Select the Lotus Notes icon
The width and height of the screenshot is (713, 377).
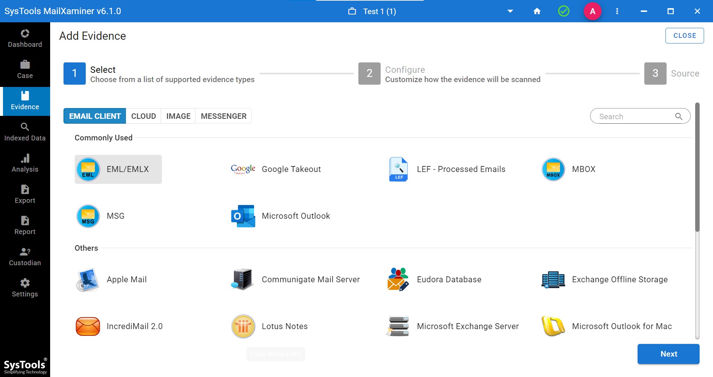243,326
